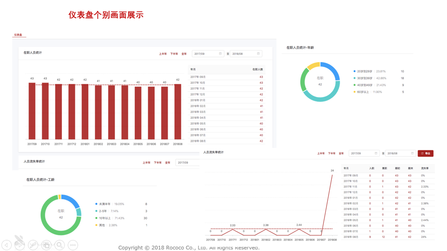The width and height of the screenshot is (447, 251).
Task: Click the 201805 bar in 在职人员统计 chart
Action: coord(138,113)
